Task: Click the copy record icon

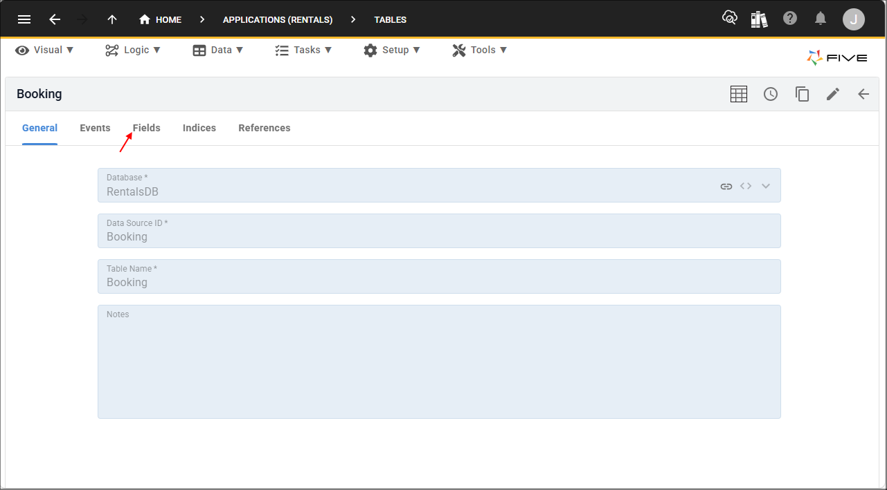Action: [802, 94]
